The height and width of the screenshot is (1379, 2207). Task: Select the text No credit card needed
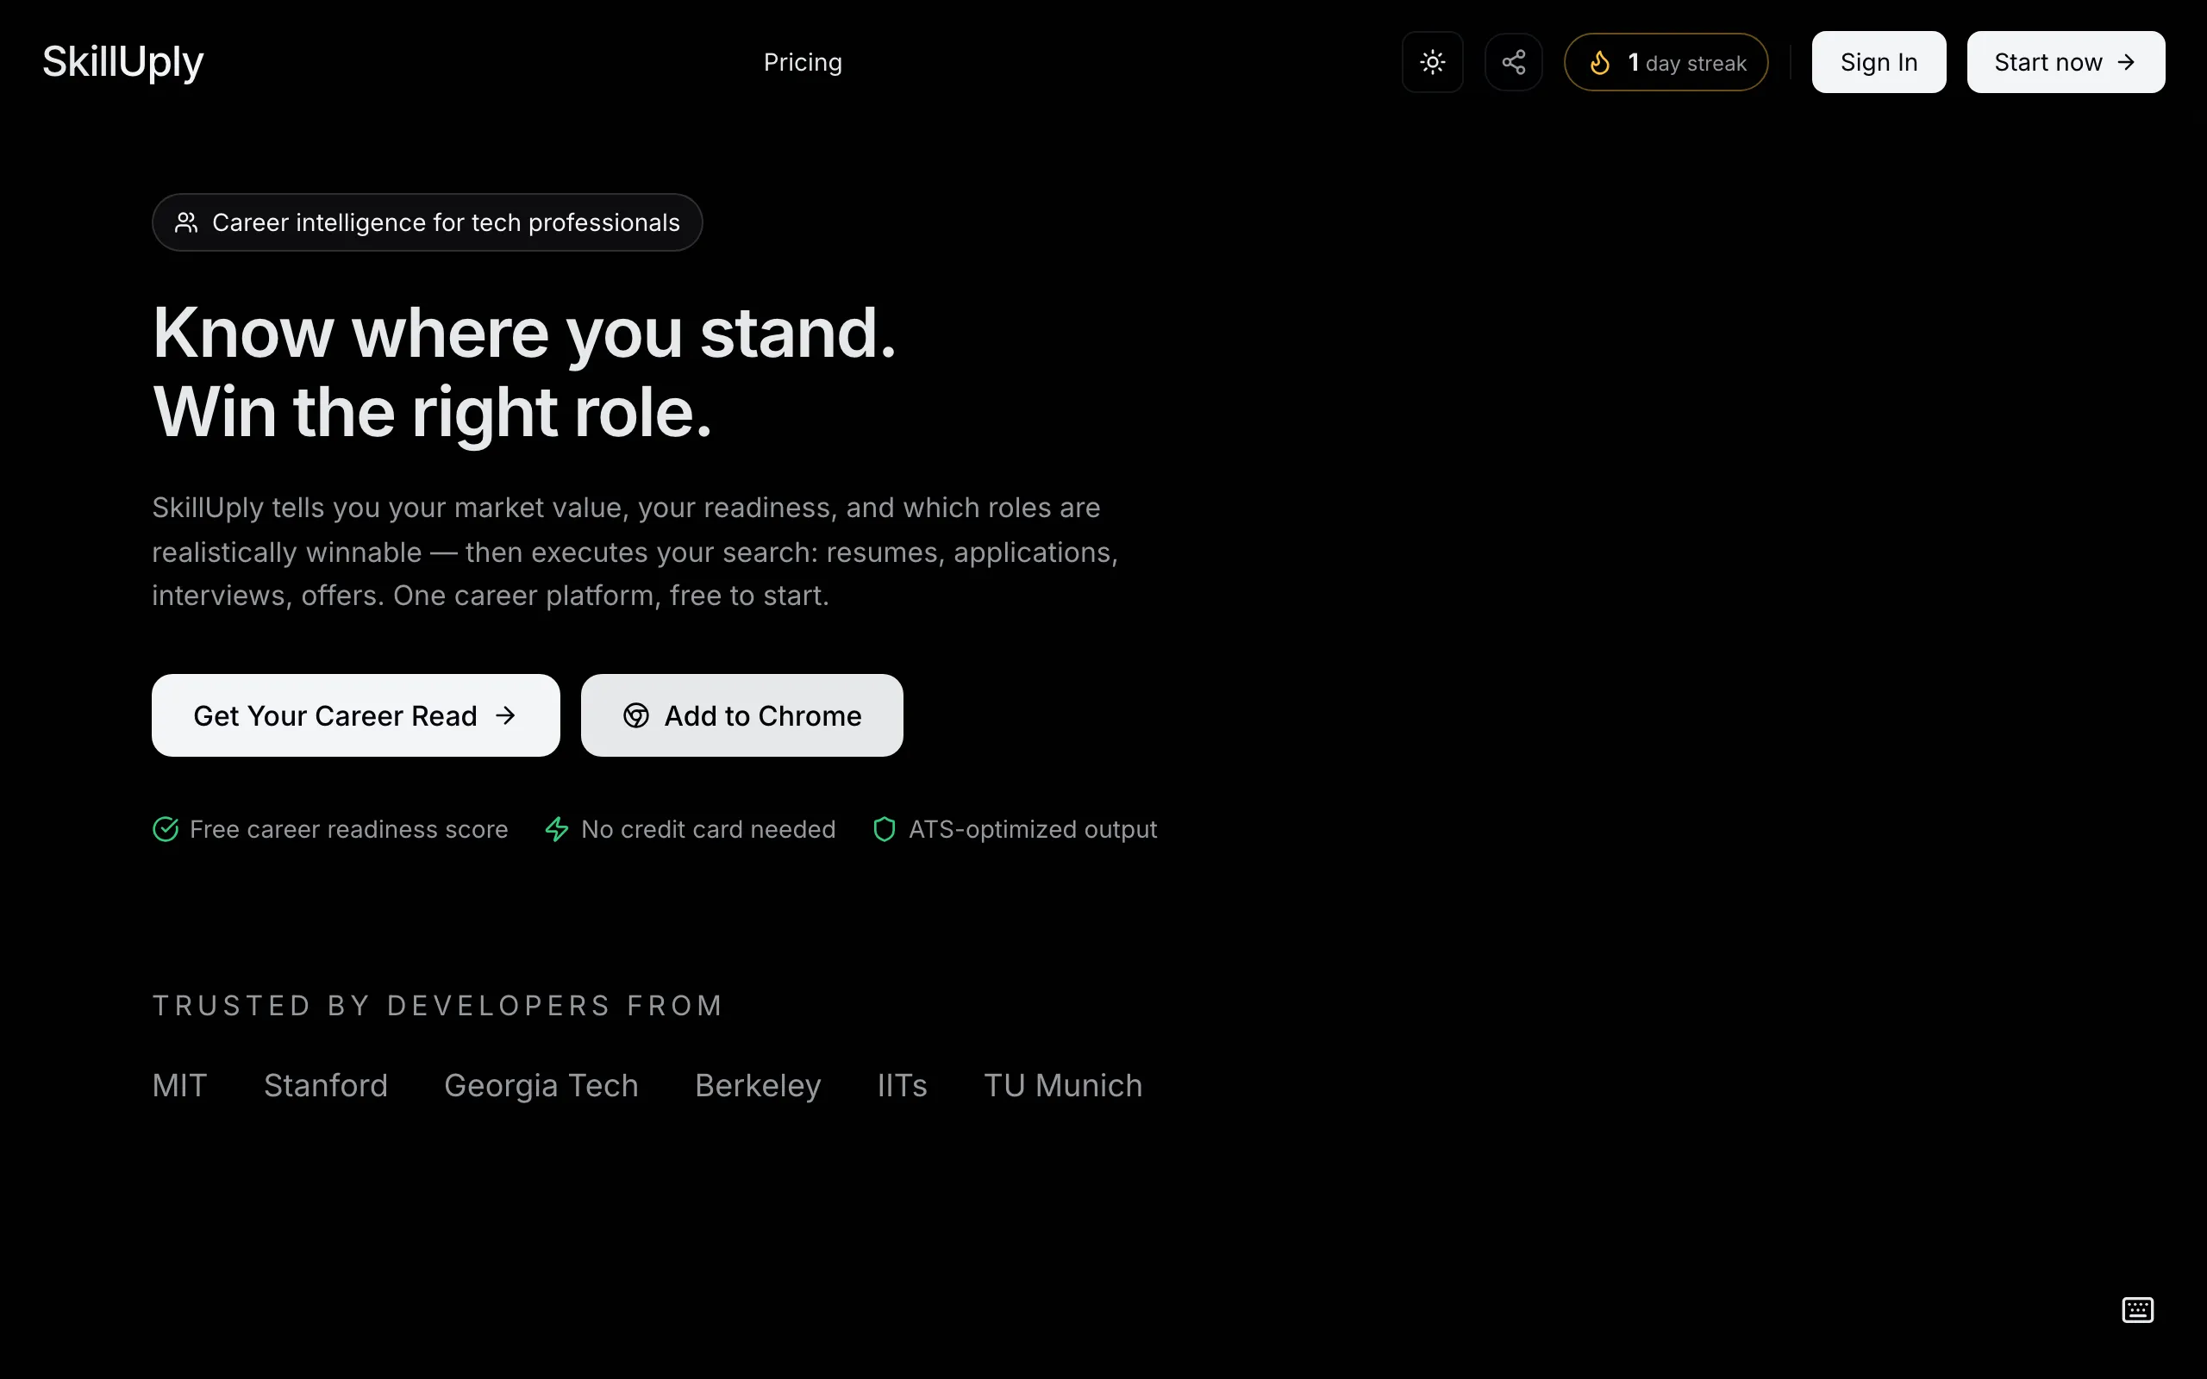point(708,829)
